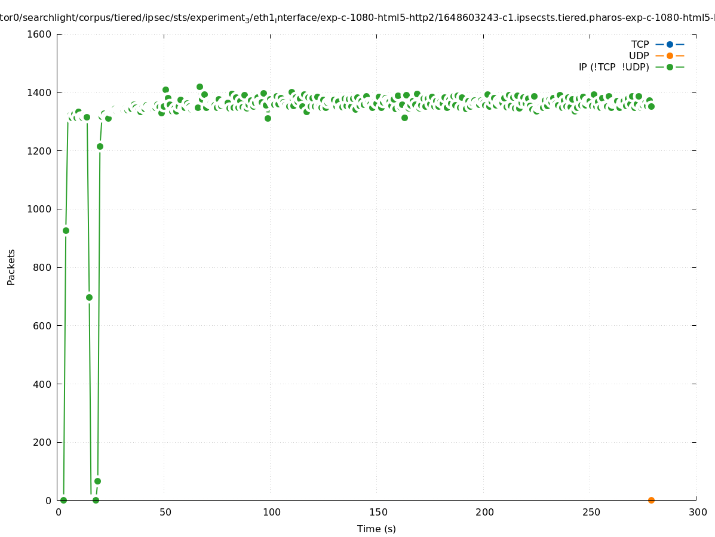The image size is (715, 537).
Task: Click the file path title text at the top
Action: (x=357, y=18)
